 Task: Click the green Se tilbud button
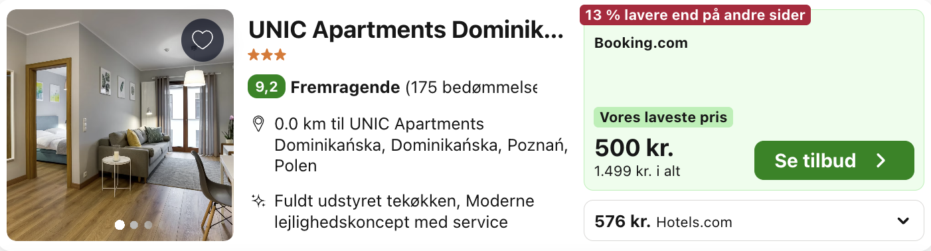[834, 160]
